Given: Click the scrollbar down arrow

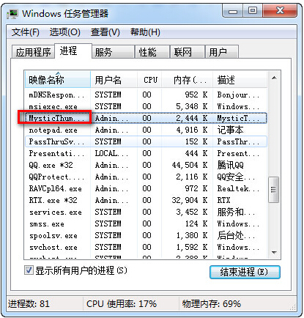Looking at the screenshot, I should click(x=274, y=253).
